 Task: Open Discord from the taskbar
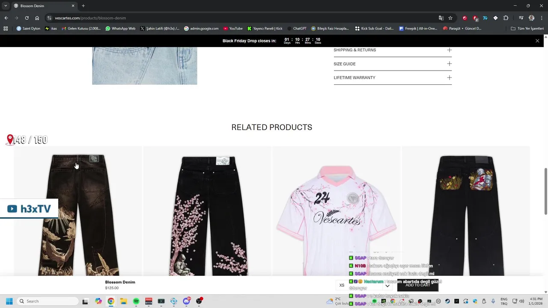click(187, 301)
